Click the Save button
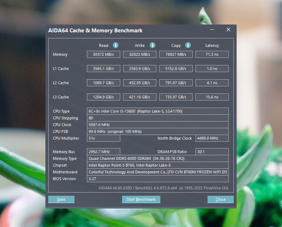This screenshot has width=282, height=227. [x=61, y=199]
